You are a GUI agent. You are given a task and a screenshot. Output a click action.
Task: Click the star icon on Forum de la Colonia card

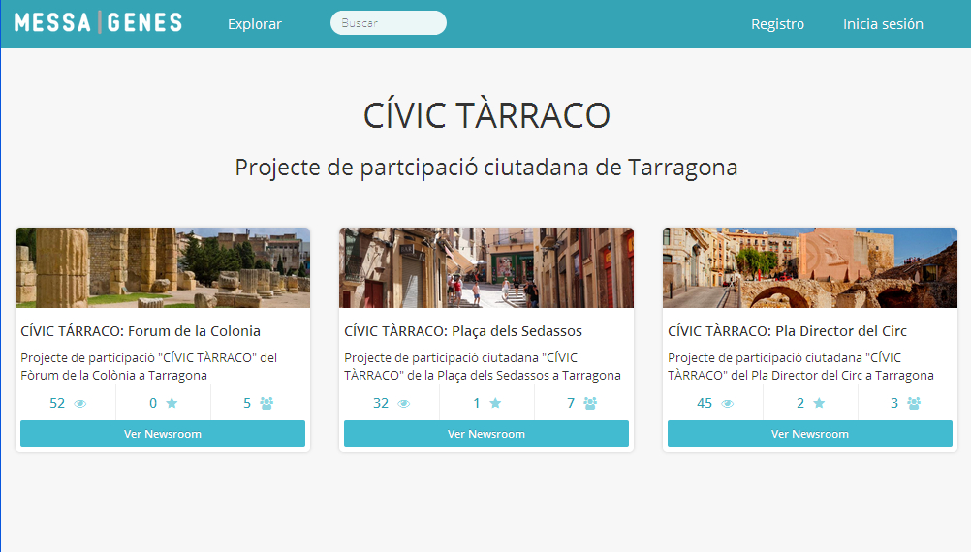coord(172,404)
